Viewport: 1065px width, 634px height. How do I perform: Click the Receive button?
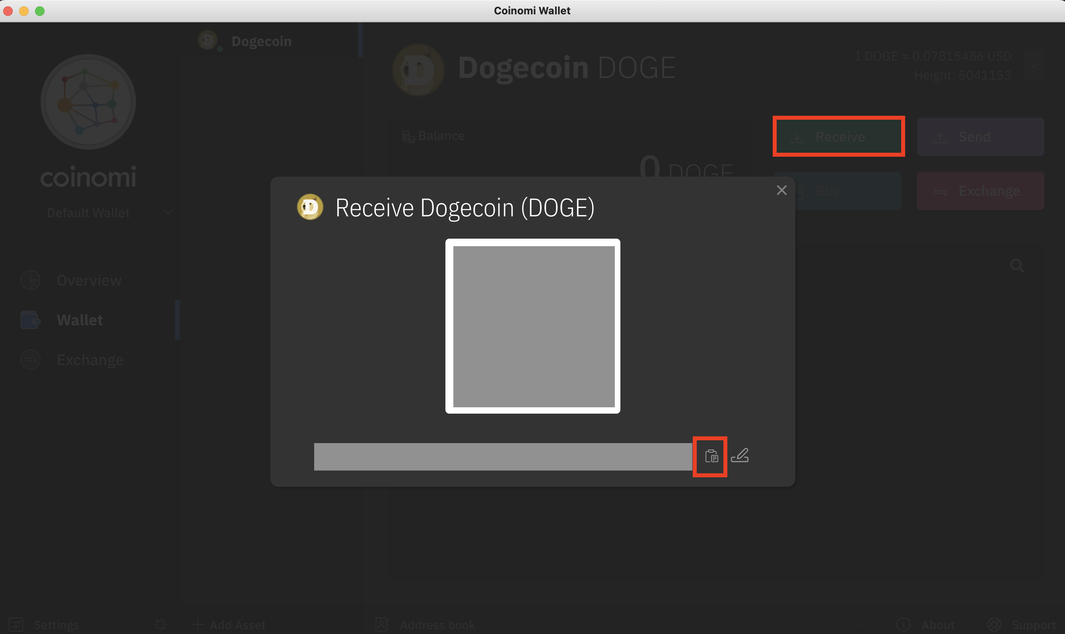(x=838, y=137)
